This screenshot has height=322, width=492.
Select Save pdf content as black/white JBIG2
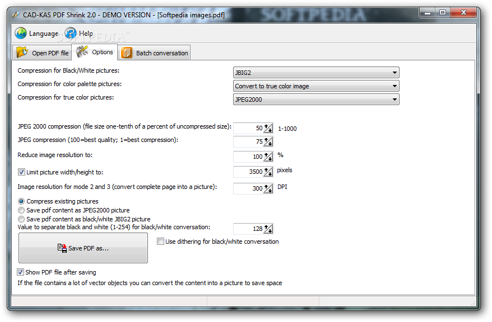21,219
